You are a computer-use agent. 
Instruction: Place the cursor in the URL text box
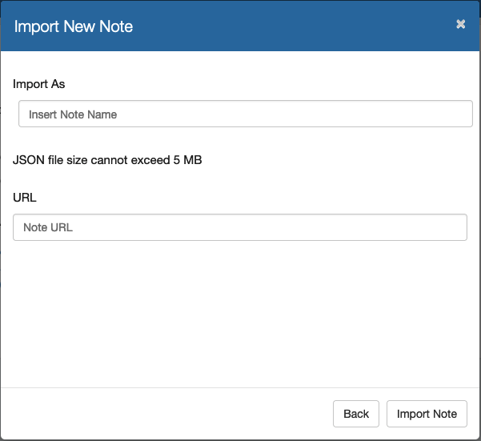[240, 227]
